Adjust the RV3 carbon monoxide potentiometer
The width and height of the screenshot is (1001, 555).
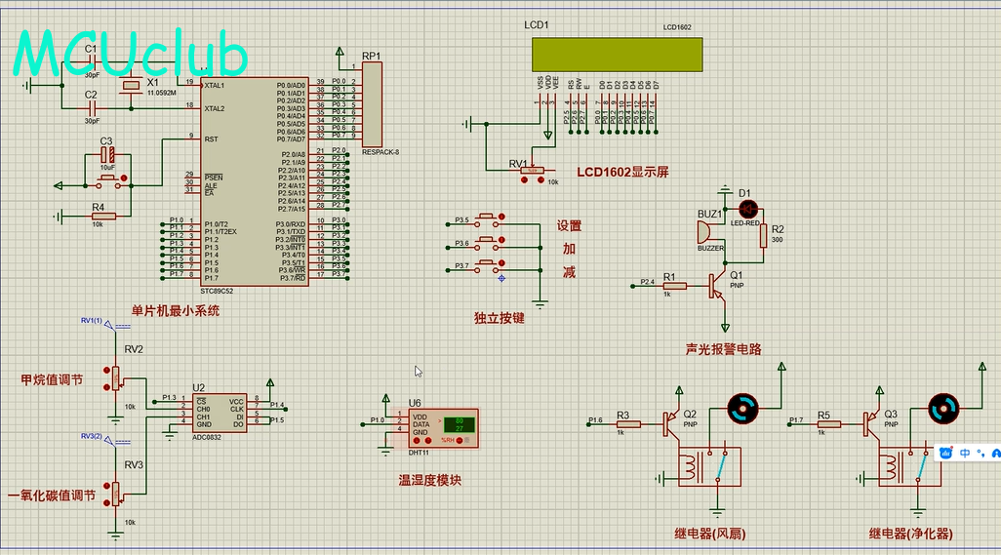pos(117,493)
